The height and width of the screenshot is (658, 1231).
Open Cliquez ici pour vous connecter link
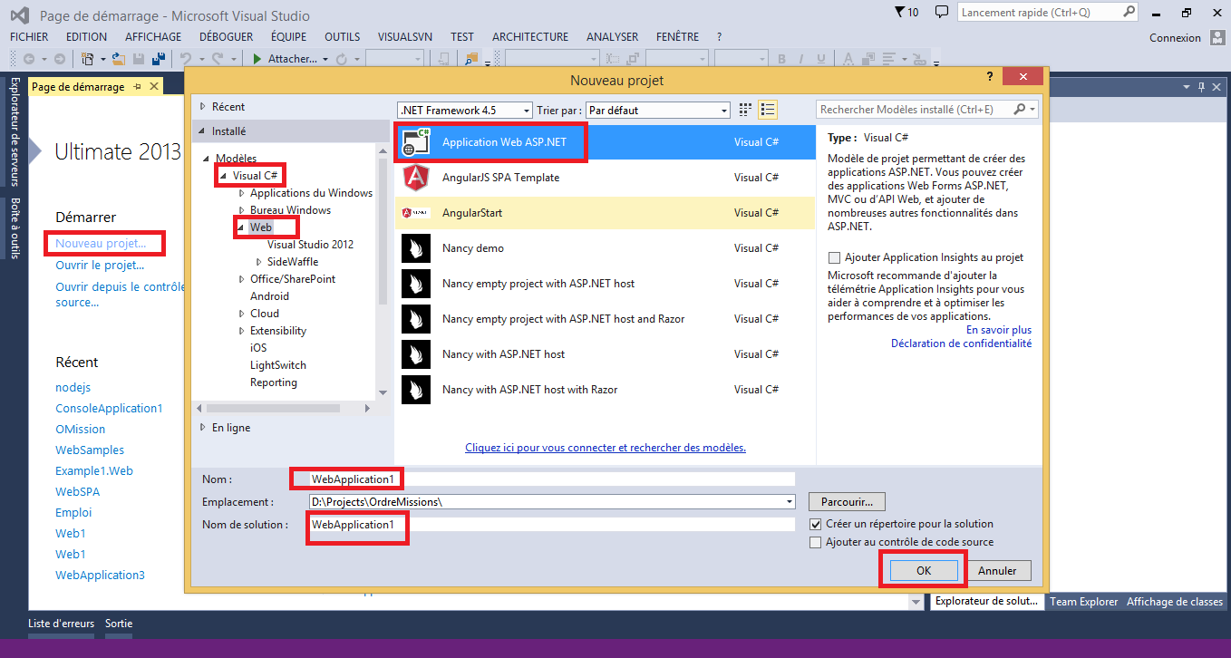pyautogui.click(x=606, y=448)
